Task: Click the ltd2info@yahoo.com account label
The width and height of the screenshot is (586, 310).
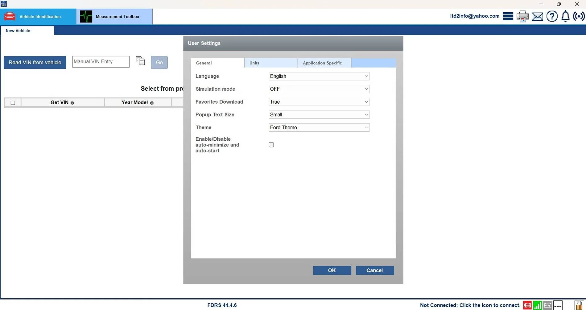Action: click(x=475, y=16)
